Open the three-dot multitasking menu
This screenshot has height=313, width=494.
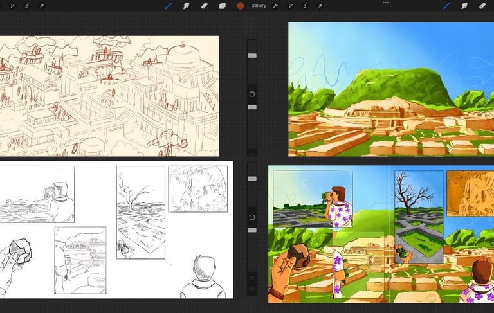[386, 3]
